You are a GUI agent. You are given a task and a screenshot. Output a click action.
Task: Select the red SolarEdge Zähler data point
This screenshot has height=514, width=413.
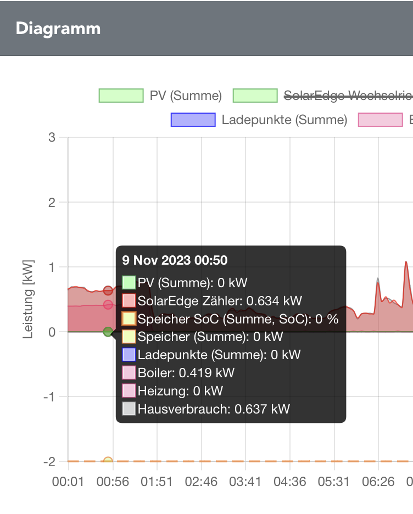click(x=108, y=290)
